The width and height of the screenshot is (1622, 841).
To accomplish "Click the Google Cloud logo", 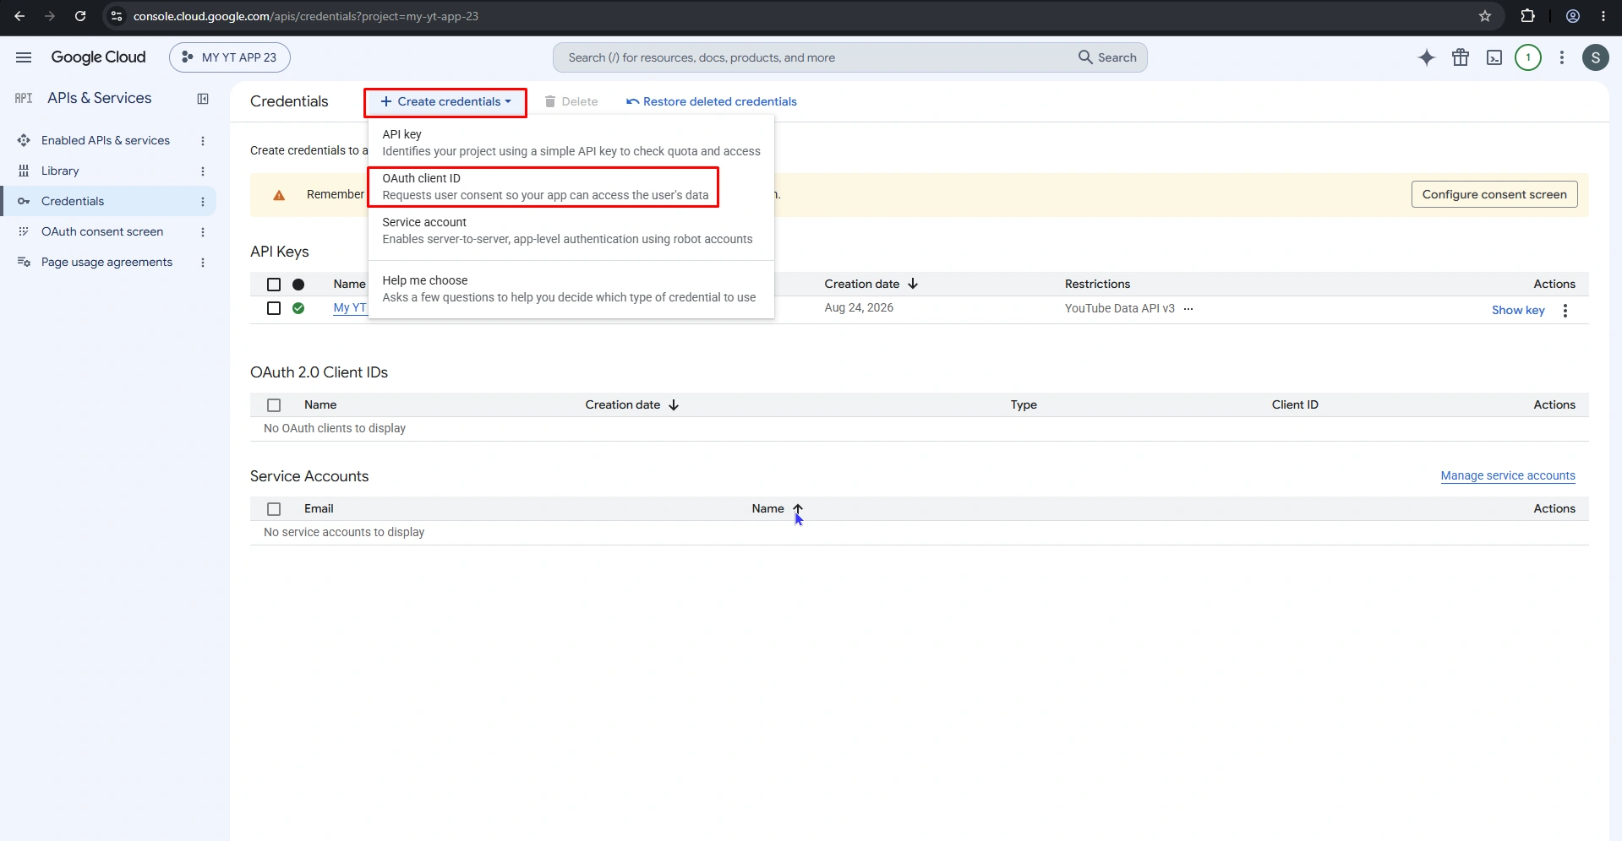I will 98,57.
